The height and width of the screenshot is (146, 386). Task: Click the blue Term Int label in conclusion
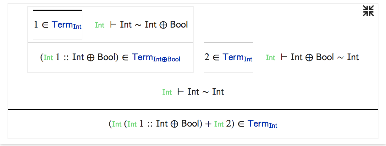pyautogui.click(x=262, y=124)
